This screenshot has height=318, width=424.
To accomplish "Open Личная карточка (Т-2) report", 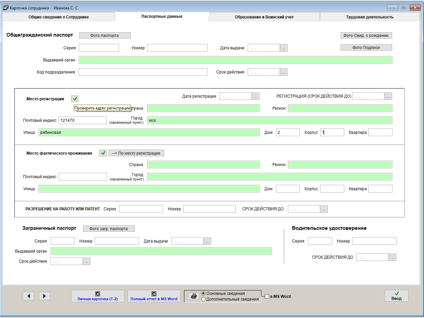I will (x=98, y=296).
